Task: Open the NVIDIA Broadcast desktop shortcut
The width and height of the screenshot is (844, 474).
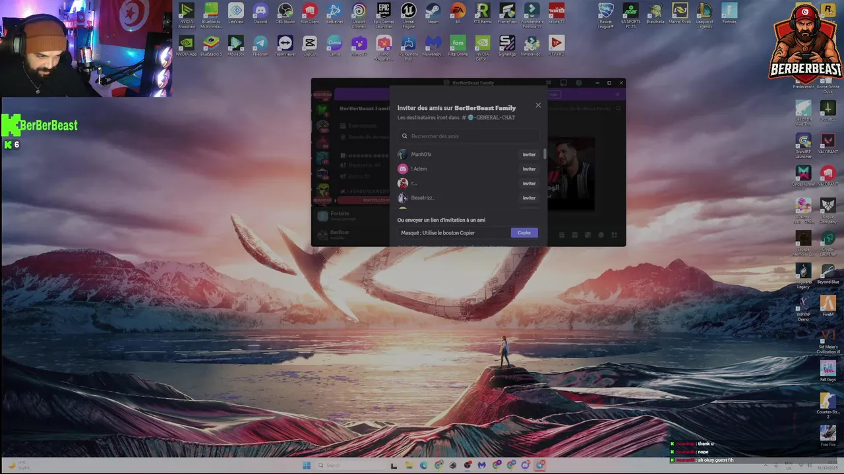Action: [187, 15]
